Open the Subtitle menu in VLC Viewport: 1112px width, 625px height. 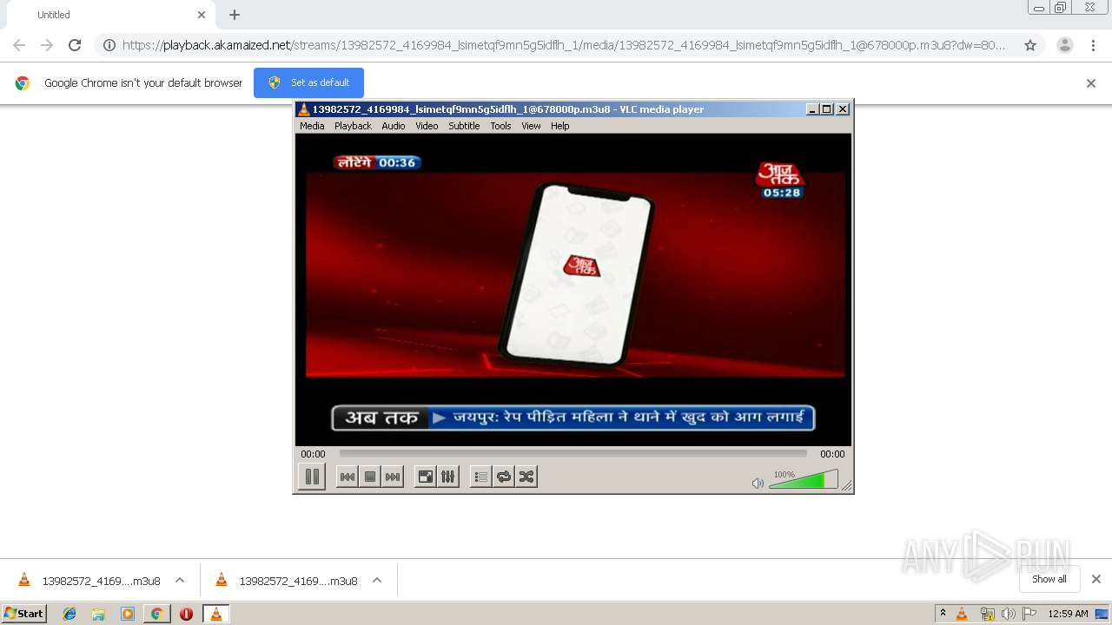click(464, 126)
